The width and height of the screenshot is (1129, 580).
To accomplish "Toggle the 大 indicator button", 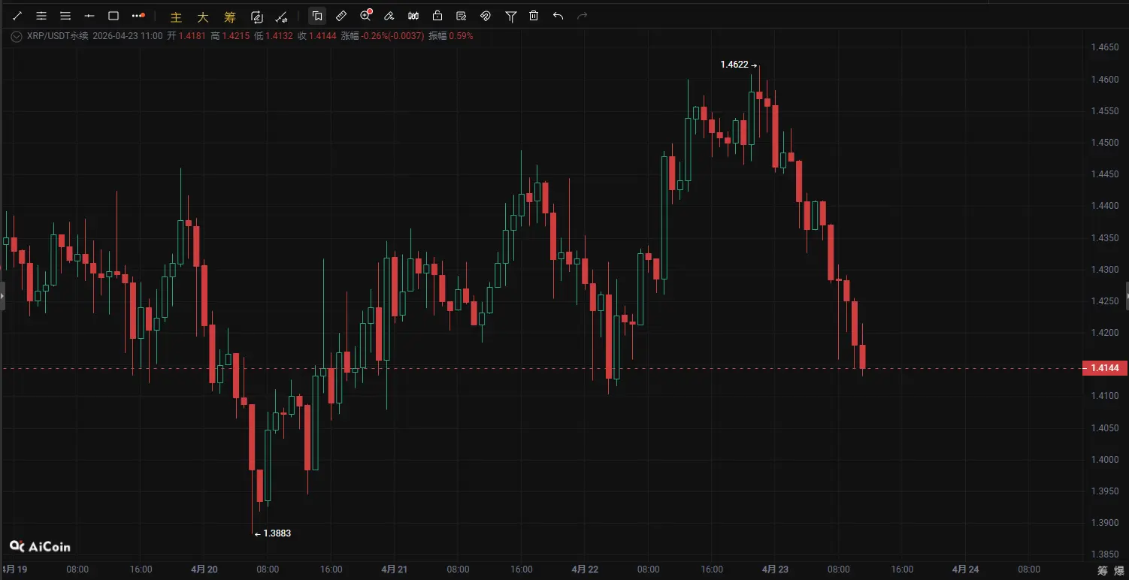I will pos(202,16).
